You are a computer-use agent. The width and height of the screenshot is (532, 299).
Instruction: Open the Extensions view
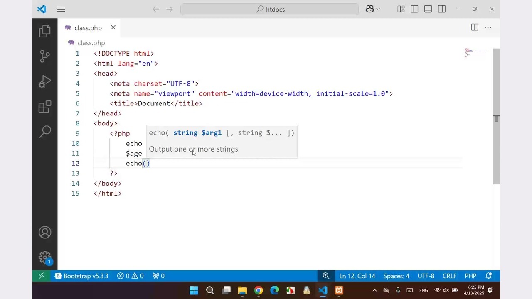(x=45, y=107)
